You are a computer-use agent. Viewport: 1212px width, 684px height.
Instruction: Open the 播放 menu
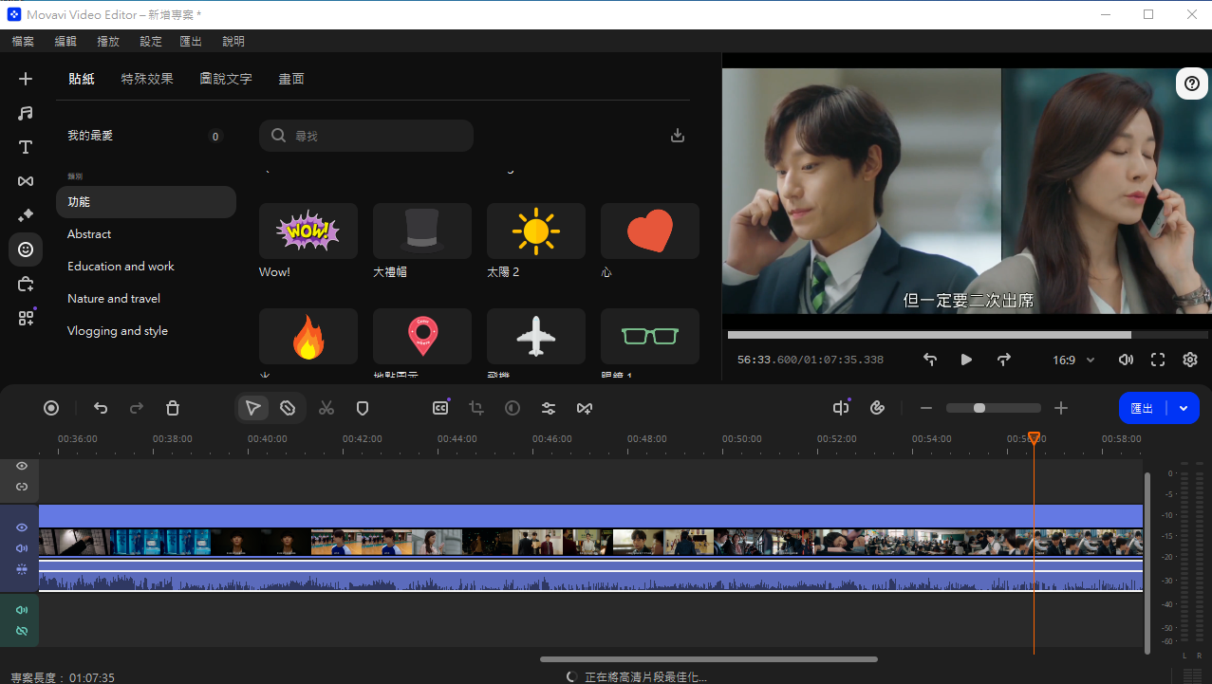(108, 41)
